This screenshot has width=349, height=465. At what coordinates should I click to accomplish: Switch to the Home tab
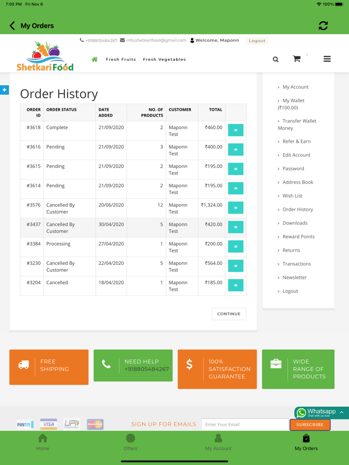(42, 442)
